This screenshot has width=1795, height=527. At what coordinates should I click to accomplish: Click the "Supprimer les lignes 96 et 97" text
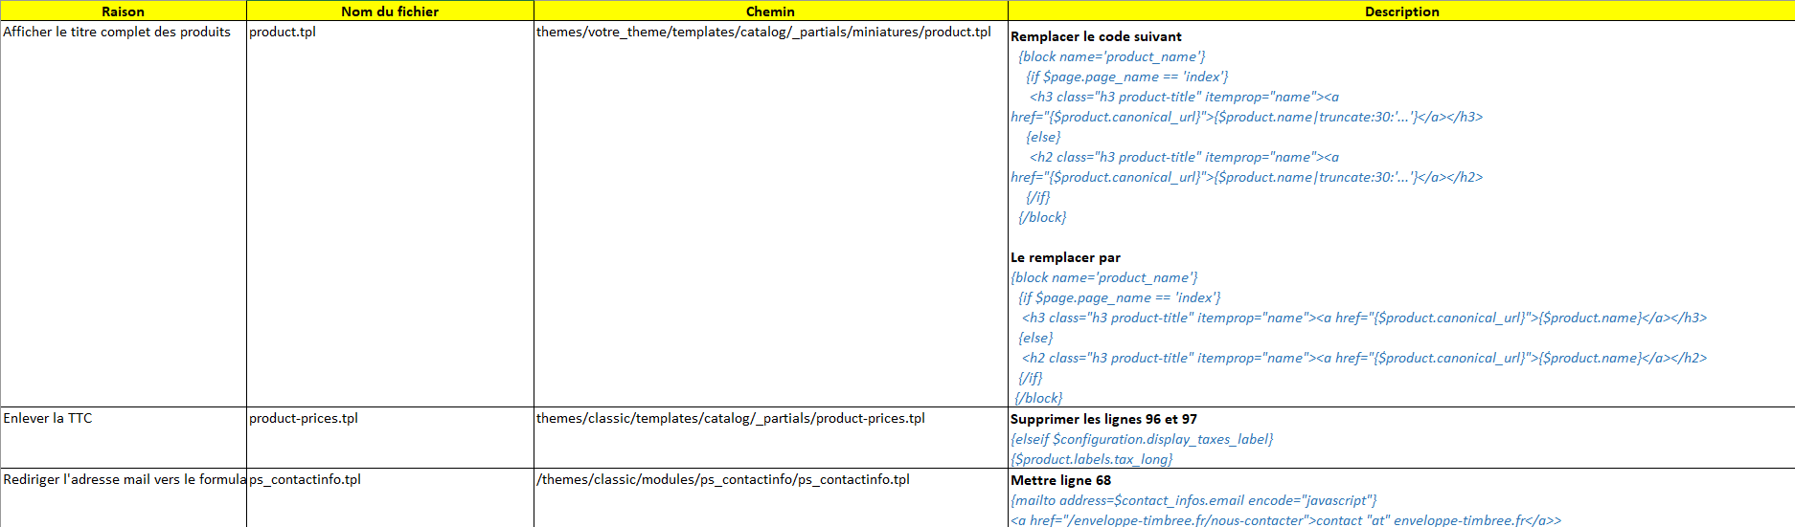coord(1103,419)
